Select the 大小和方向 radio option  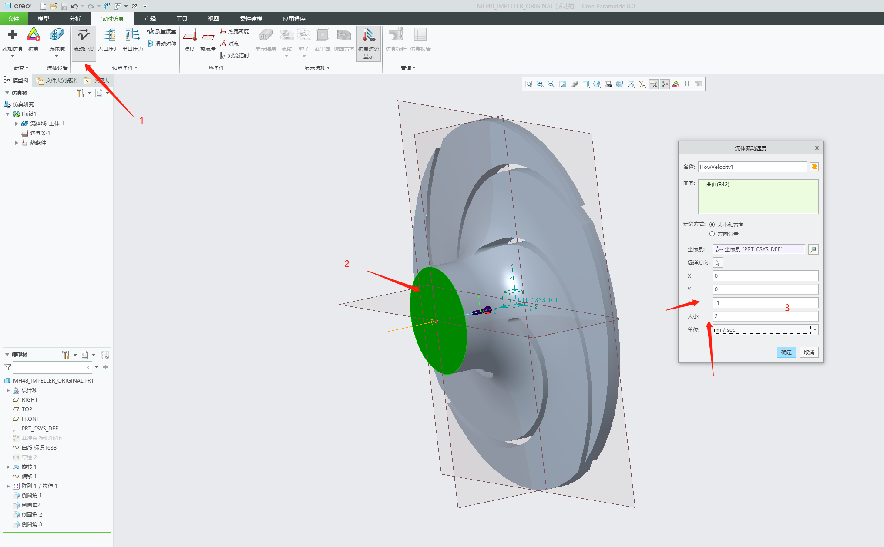click(x=712, y=225)
